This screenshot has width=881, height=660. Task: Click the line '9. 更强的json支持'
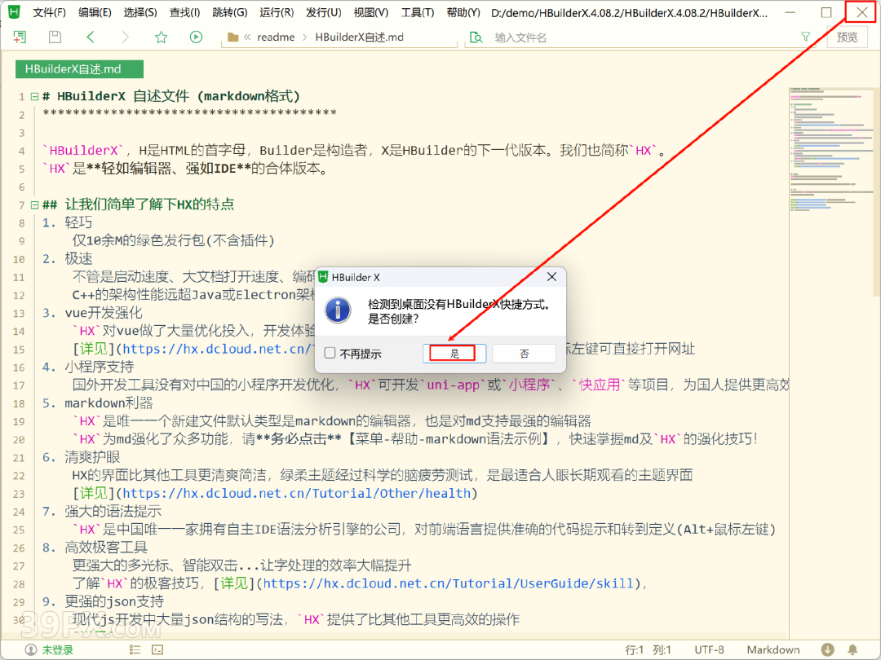tap(103, 601)
